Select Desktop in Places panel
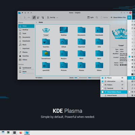This screenshot has width=135, height=135. 26,30
